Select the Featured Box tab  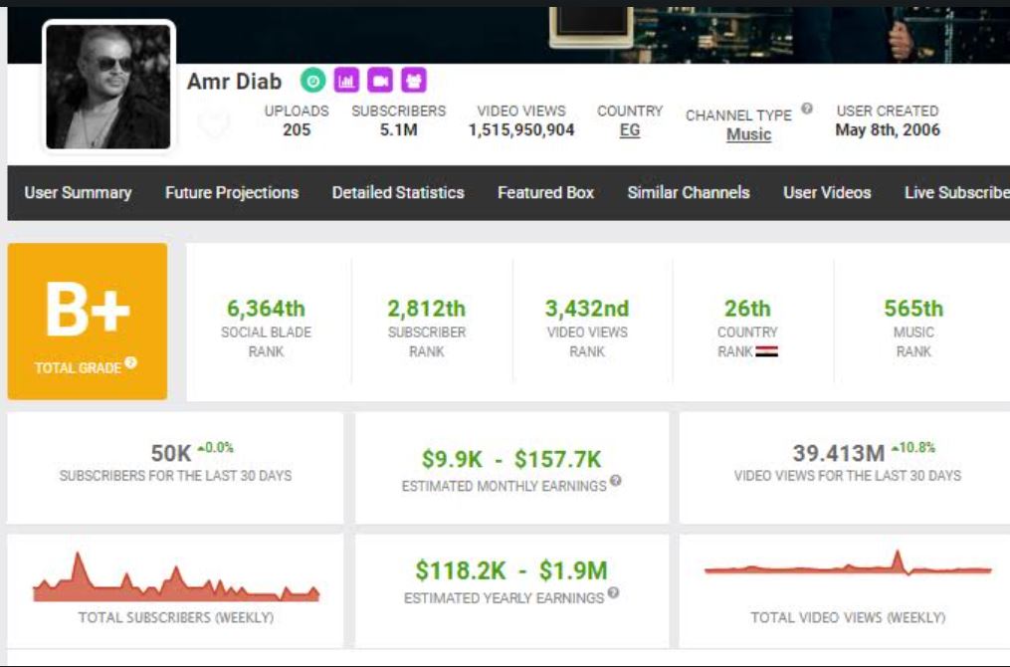coord(545,192)
